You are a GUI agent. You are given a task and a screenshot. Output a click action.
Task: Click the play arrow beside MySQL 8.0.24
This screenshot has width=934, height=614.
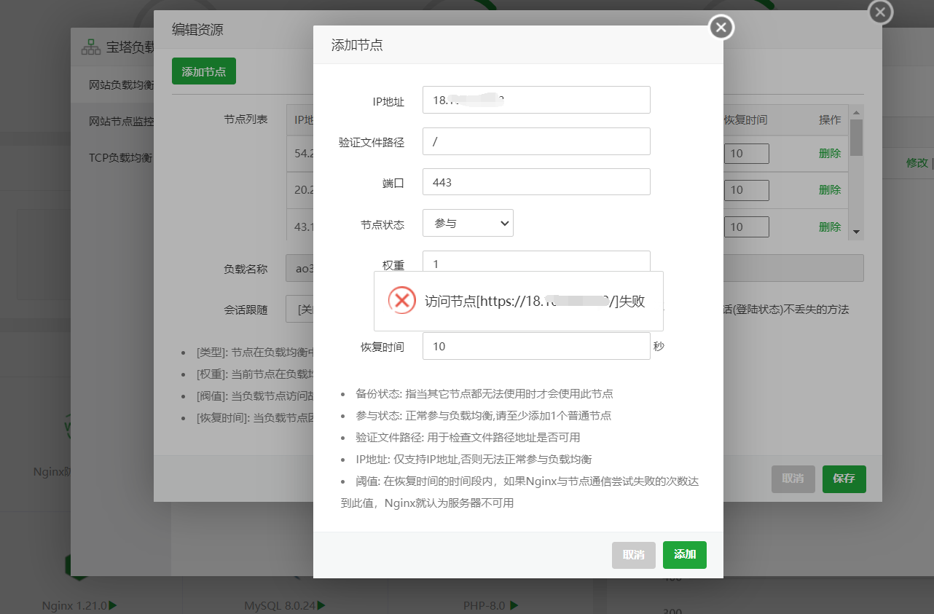click(x=321, y=605)
